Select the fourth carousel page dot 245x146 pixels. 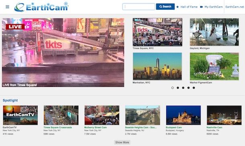pyautogui.click(x=188, y=88)
